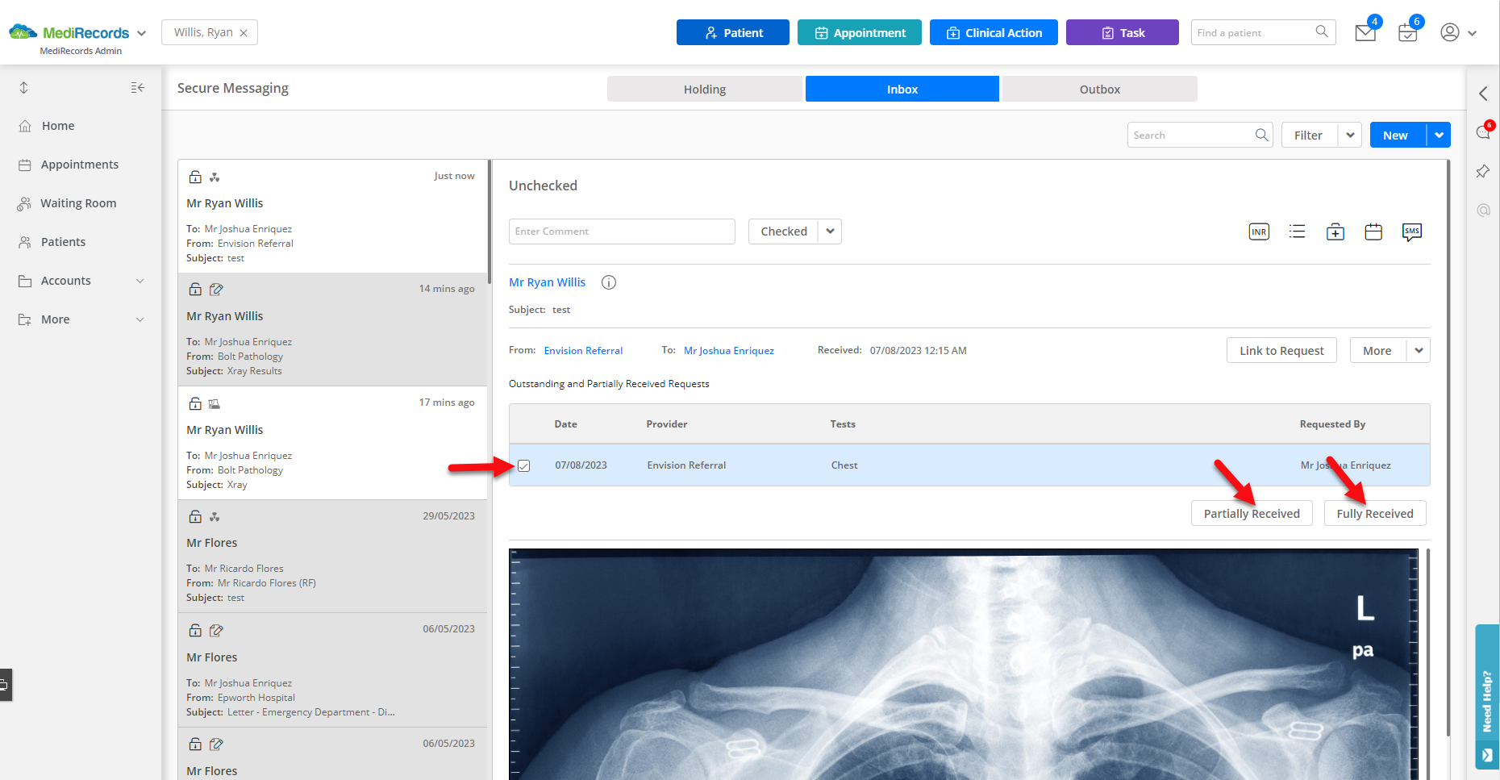Click the edit icon on Xray Results message
This screenshot has height=780, width=1500.
tap(216, 289)
